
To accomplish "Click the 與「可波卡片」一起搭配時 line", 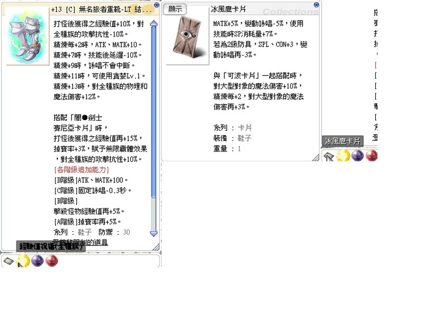I will (x=257, y=75).
